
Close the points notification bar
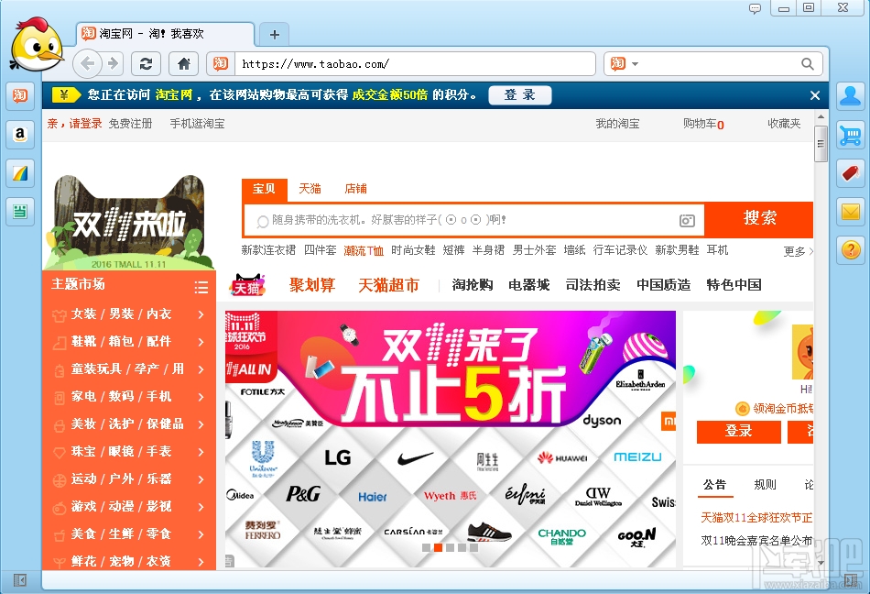click(x=814, y=95)
